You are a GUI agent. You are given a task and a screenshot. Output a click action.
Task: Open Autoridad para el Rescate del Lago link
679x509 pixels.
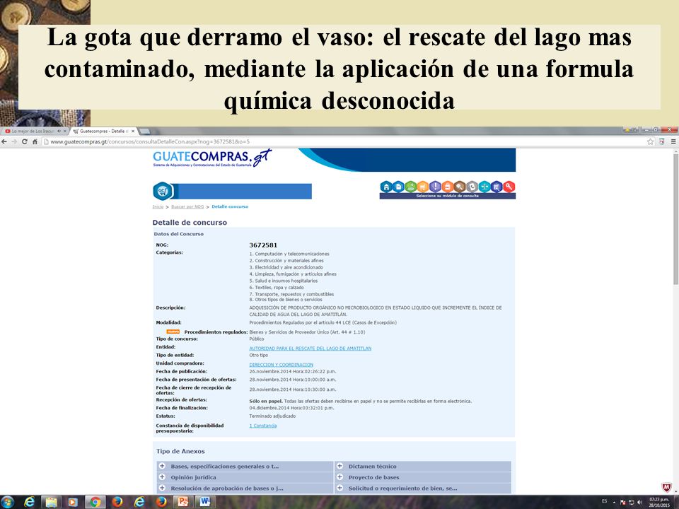click(x=310, y=349)
